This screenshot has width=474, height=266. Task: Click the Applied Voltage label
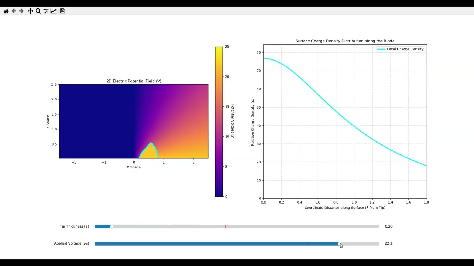[x=71, y=243]
